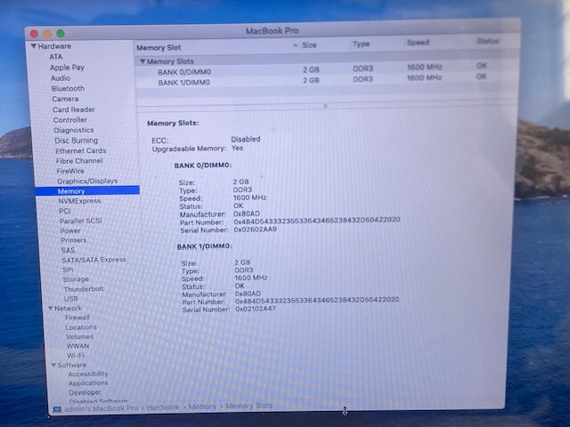Select Parallel SCSI in the sidebar
The height and width of the screenshot is (427, 570).
(81, 221)
